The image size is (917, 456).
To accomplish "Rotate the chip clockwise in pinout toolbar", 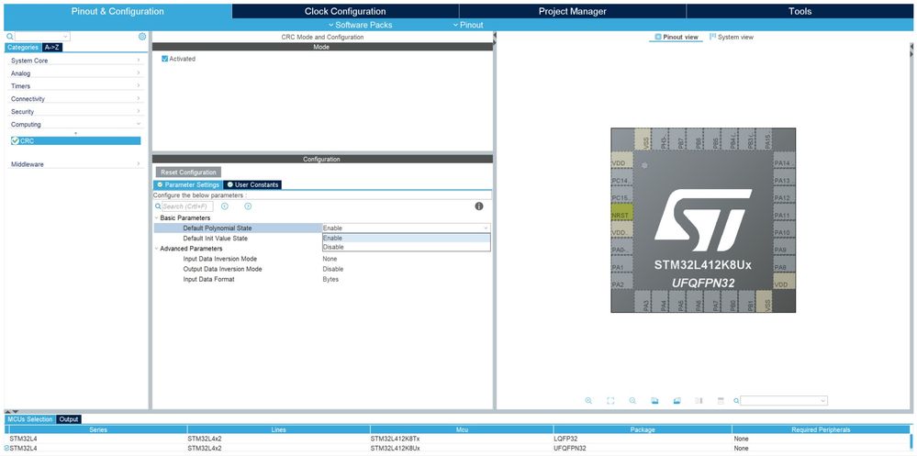I will (x=655, y=400).
